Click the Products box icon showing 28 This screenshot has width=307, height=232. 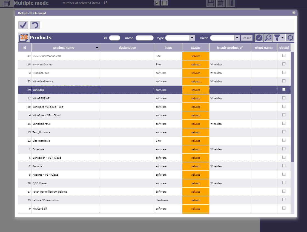coord(24,37)
